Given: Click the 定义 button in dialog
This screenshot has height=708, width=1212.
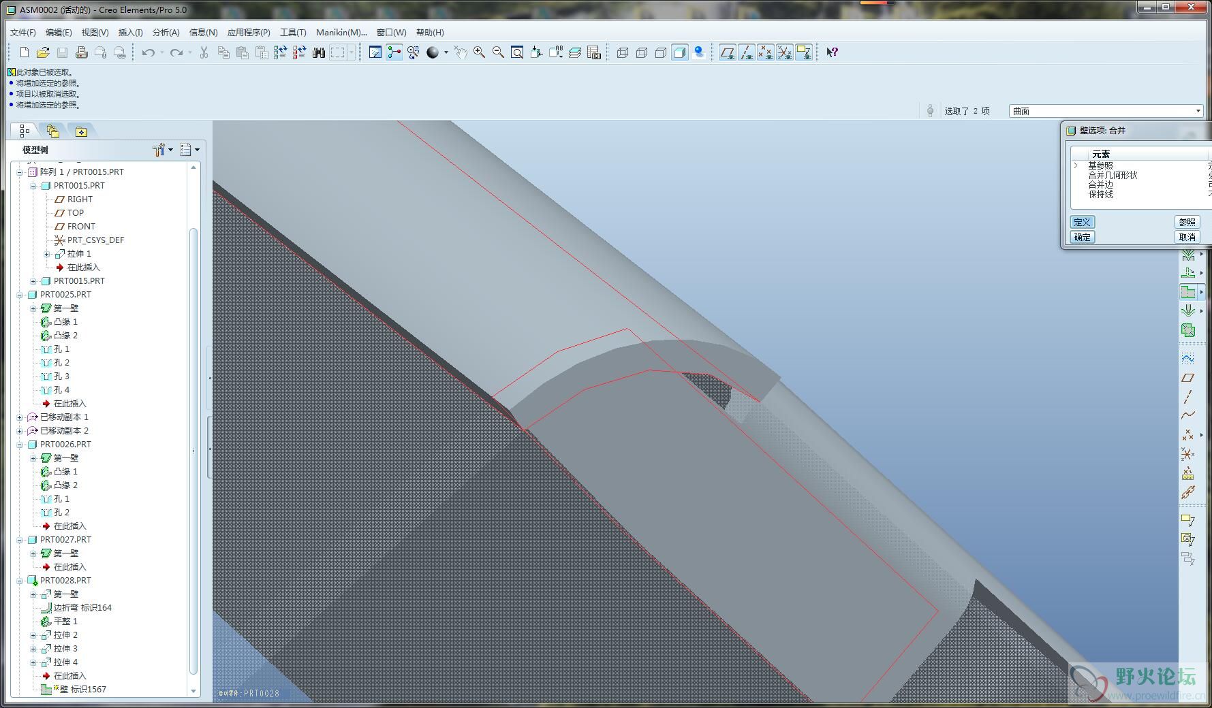Looking at the screenshot, I should point(1082,222).
